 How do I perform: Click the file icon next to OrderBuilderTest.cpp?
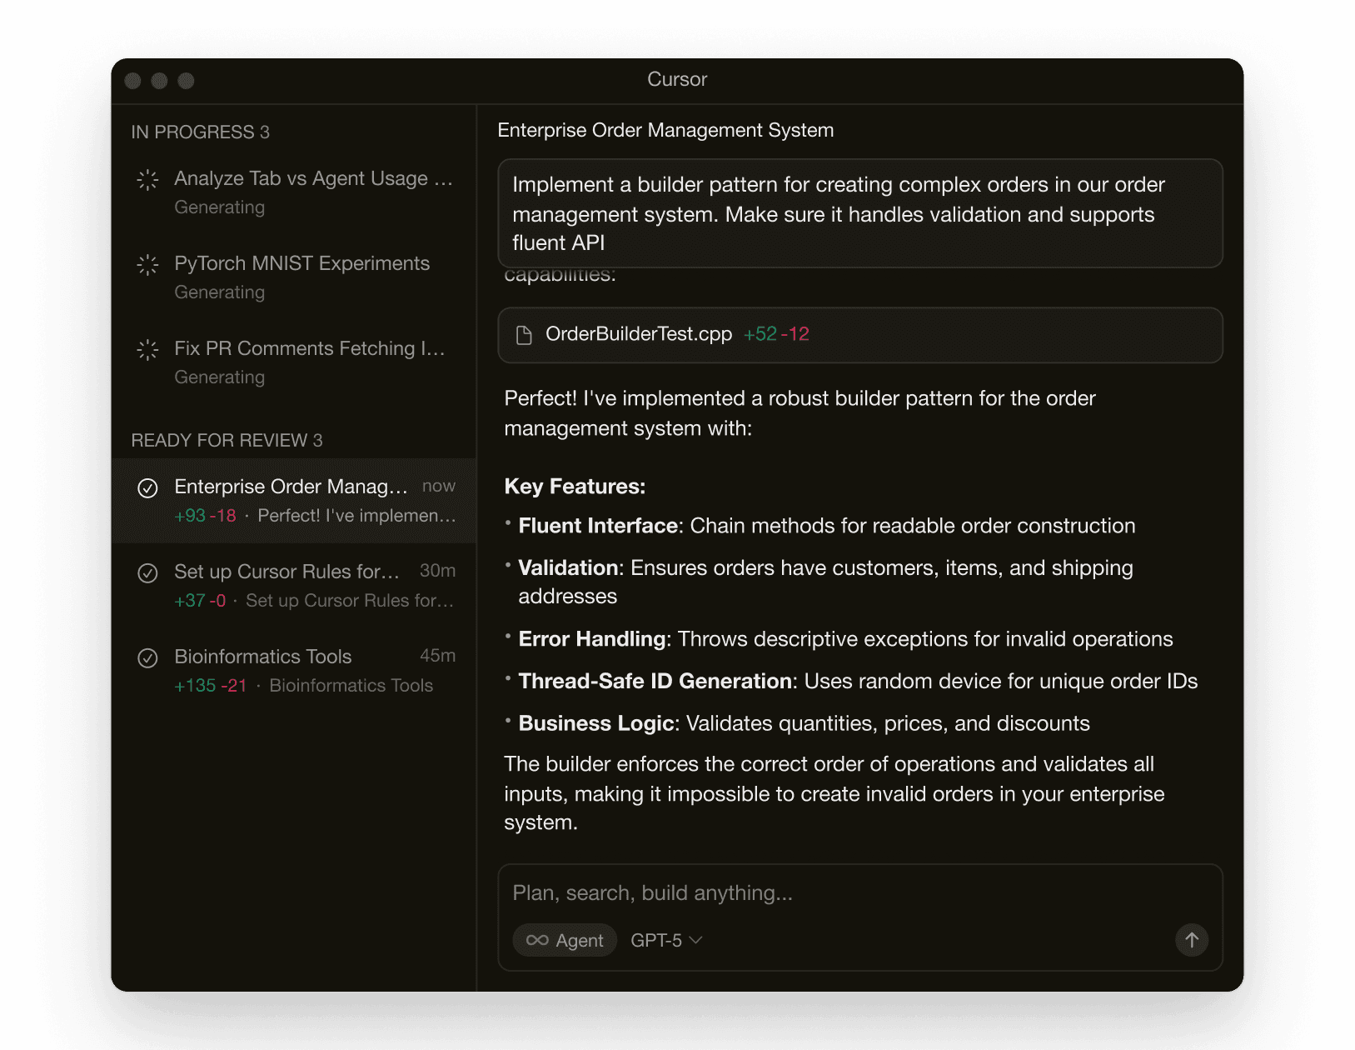[524, 335]
